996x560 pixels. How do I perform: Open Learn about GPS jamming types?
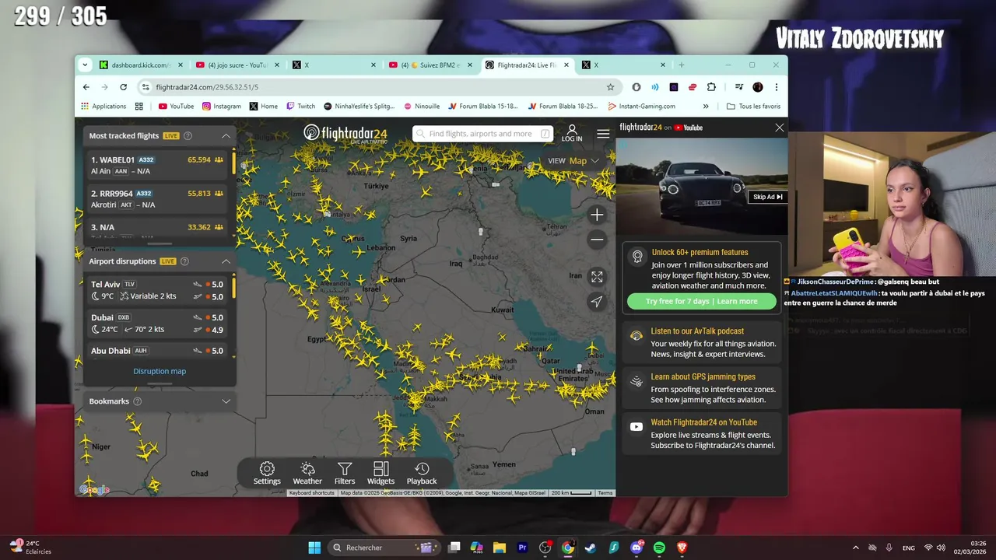pos(700,388)
